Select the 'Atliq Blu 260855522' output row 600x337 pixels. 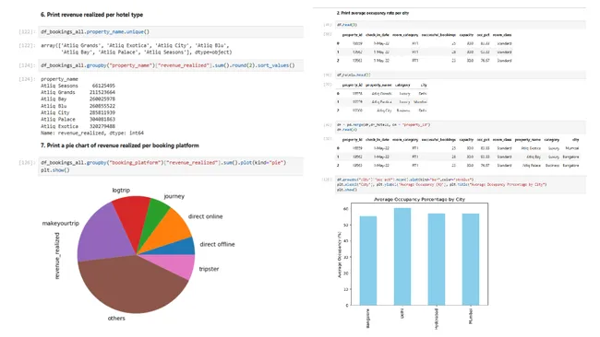[x=78, y=106]
